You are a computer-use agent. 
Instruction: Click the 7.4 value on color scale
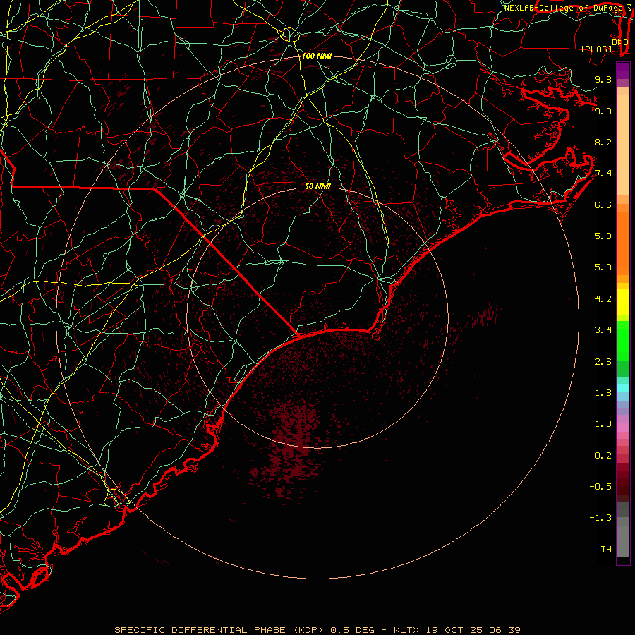pos(603,174)
